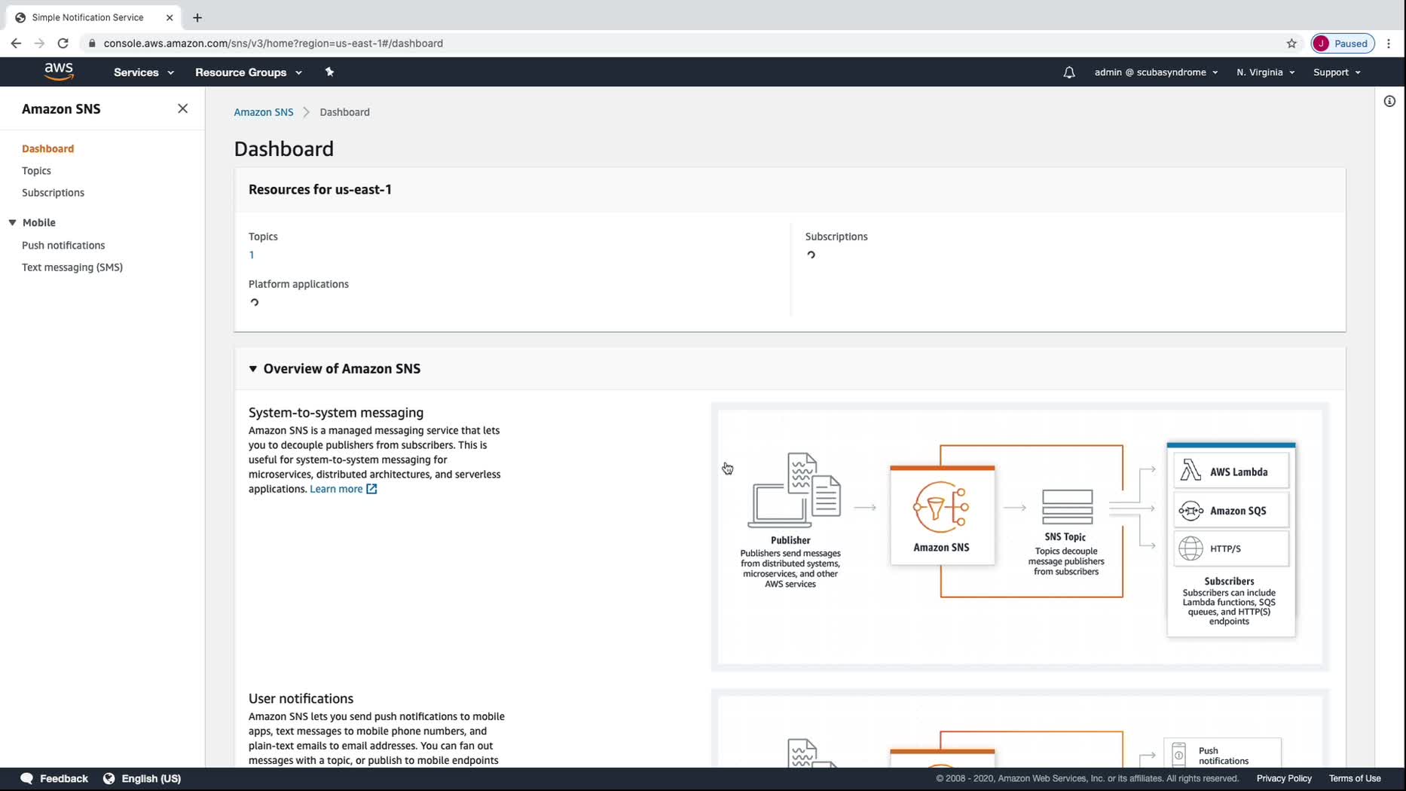Click the HTTP/S globe icon
This screenshot has height=791, width=1406.
click(1191, 548)
